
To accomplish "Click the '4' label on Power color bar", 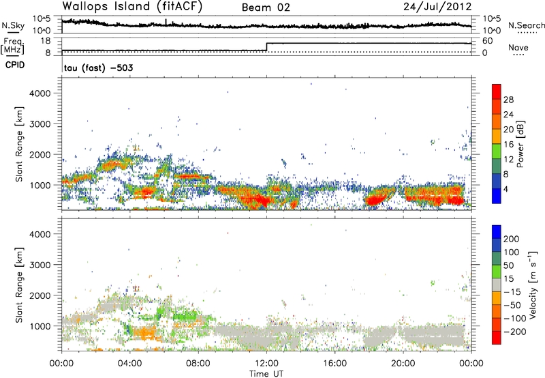I will point(505,190).
